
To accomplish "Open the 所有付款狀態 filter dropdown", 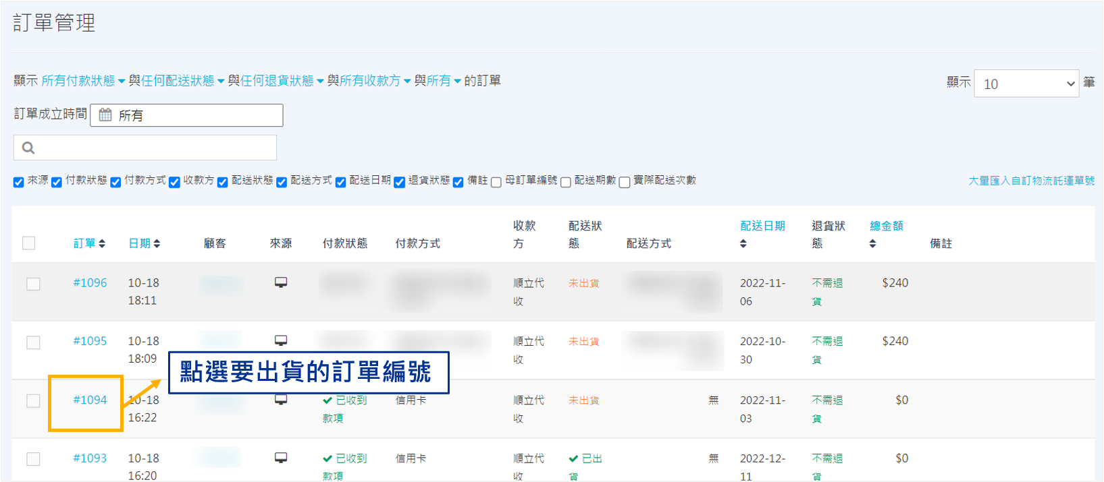I will click(x=82, y=81).
